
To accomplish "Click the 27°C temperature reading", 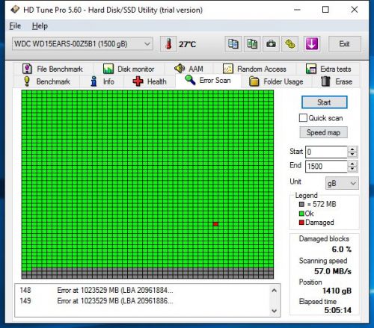I will coord(188,44).
